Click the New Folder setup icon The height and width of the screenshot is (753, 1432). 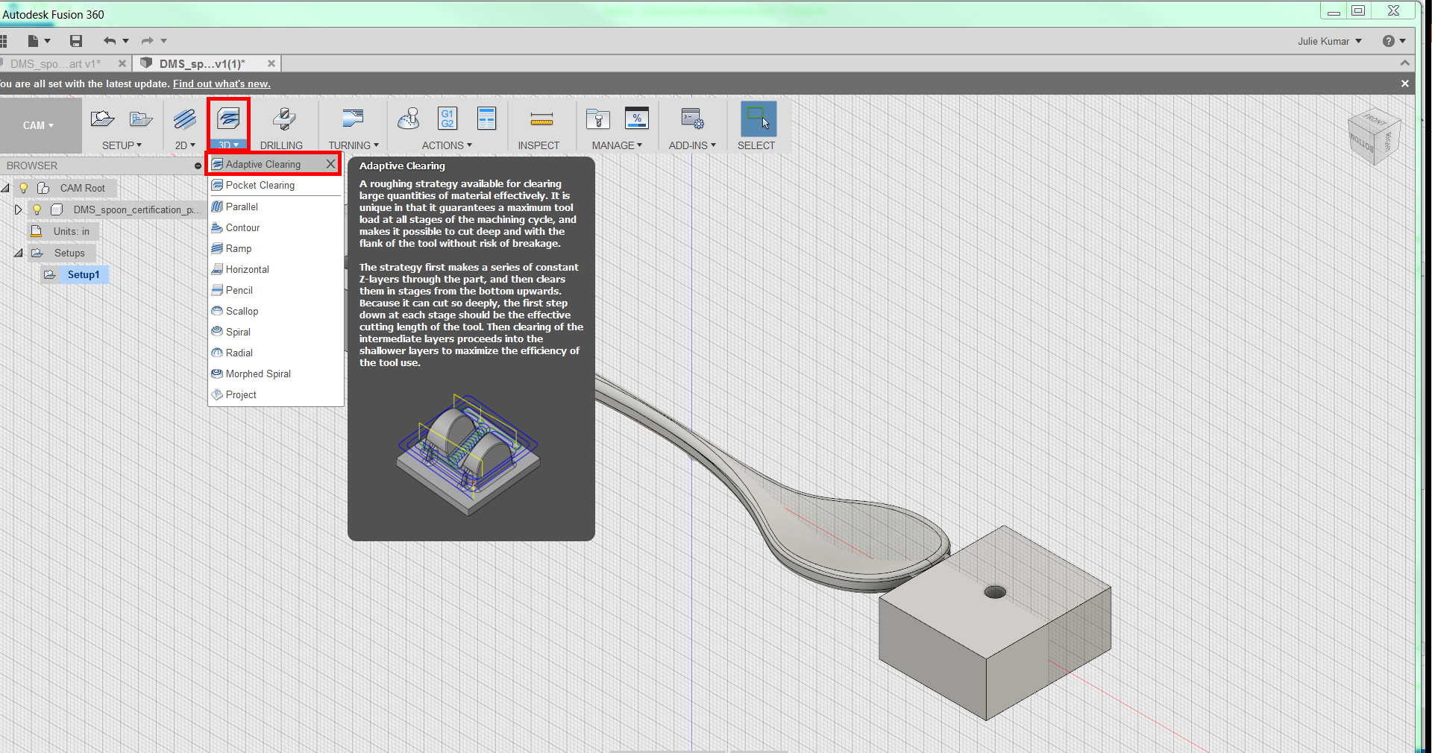point(140,119)
